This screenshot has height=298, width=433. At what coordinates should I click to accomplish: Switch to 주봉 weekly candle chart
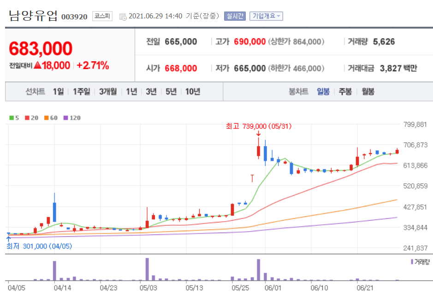point(345,91)
